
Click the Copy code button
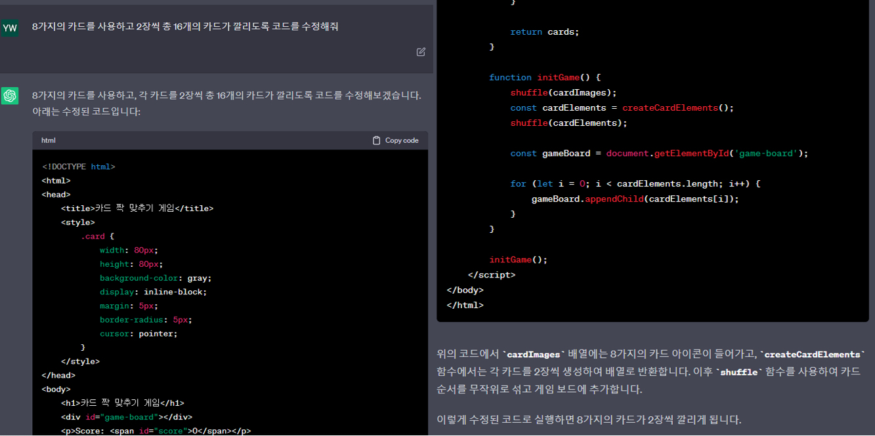[x=395, y=140]
